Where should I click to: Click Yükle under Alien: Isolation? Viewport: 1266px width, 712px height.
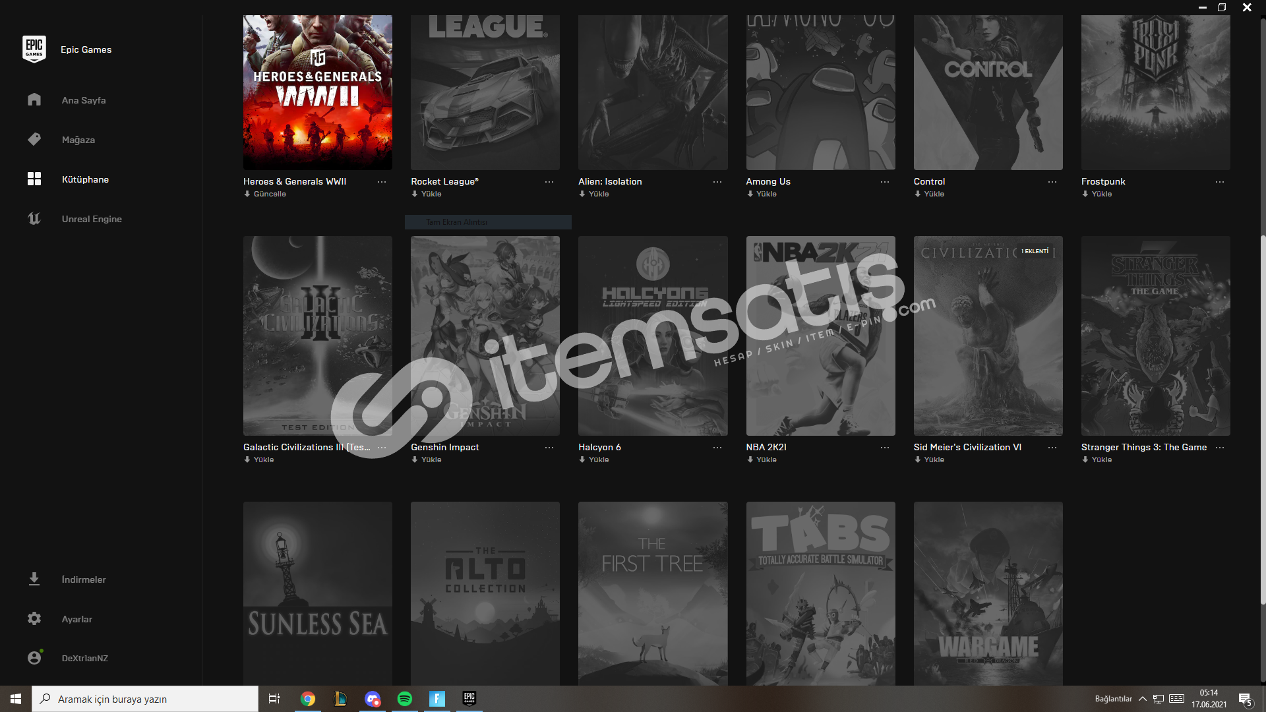pyautogui.click(x=594, y=194)
